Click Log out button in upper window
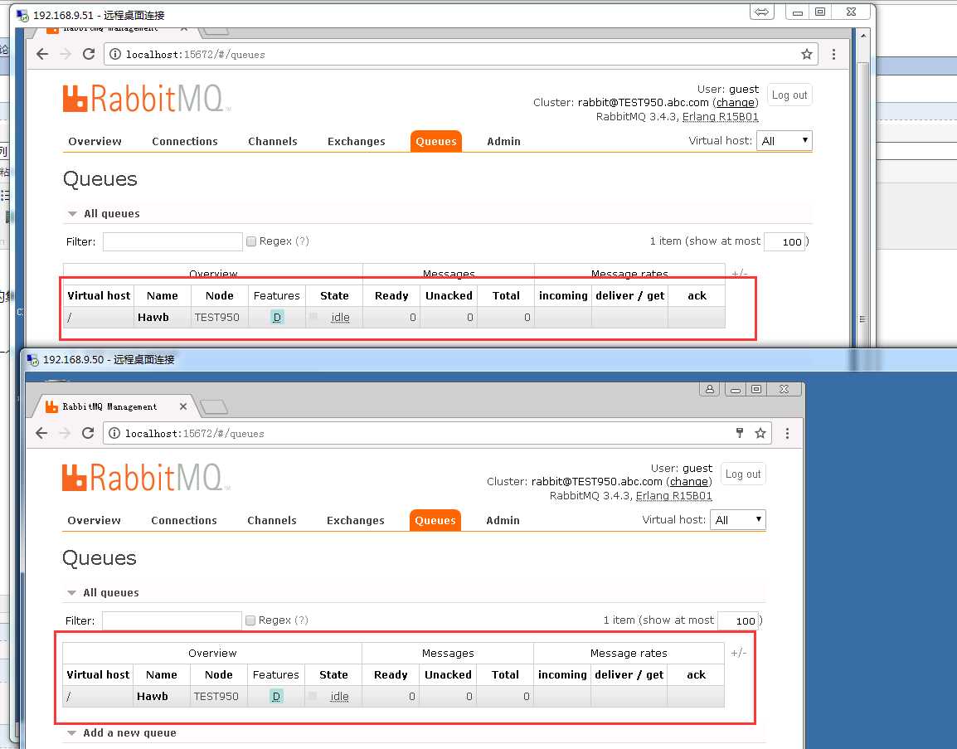 [x=789, y=95]
